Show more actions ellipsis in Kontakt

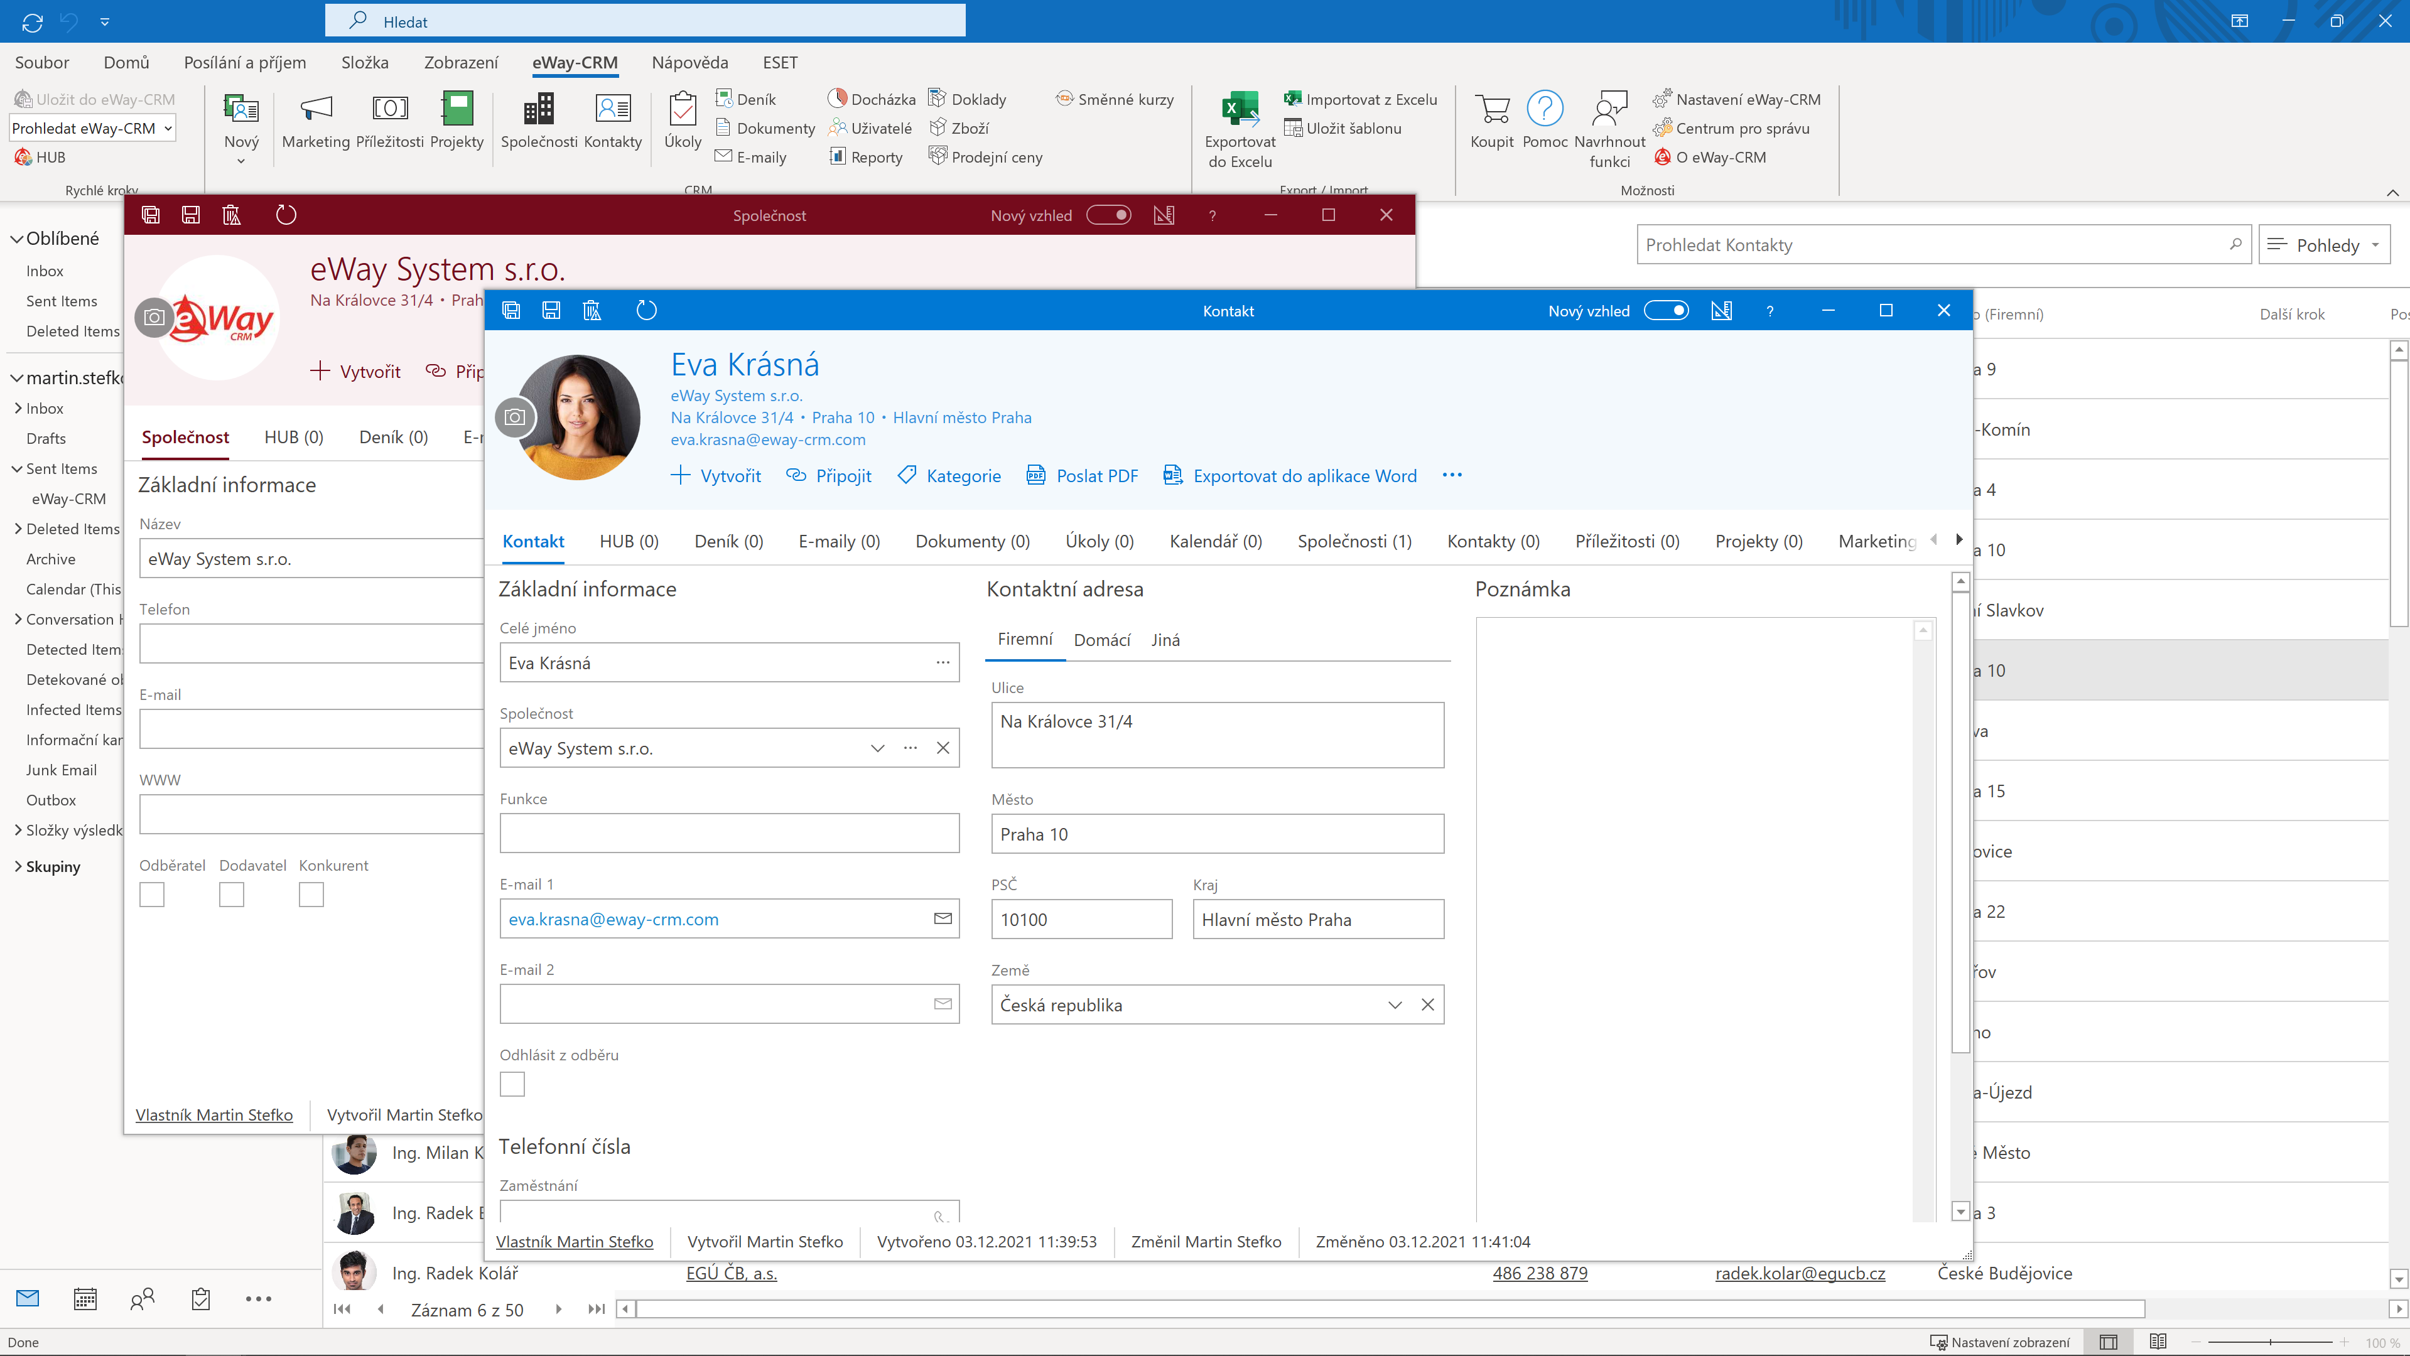point(1451,475)
